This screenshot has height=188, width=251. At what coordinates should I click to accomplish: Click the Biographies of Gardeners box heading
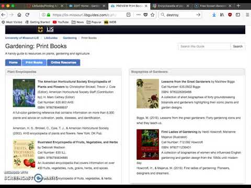[149, 72]
